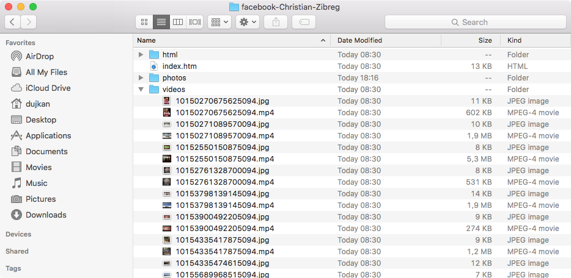Select the html folder icon

tap(155, 55)
